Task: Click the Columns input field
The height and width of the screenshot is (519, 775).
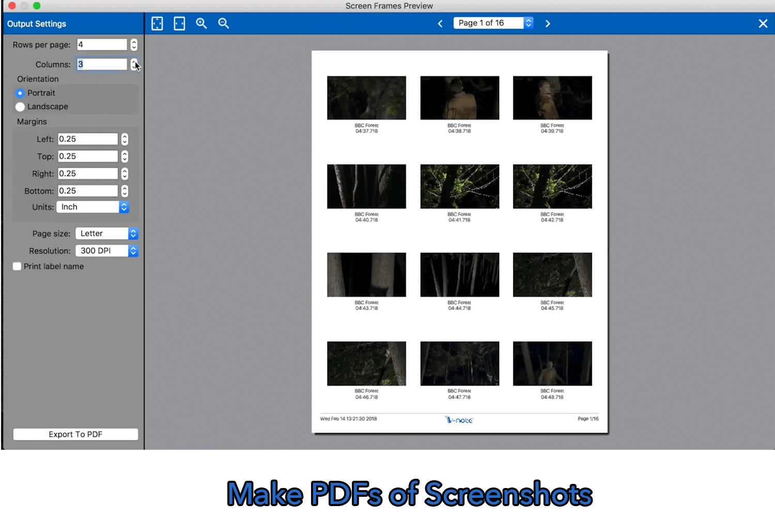Action: tap(102, 65)
